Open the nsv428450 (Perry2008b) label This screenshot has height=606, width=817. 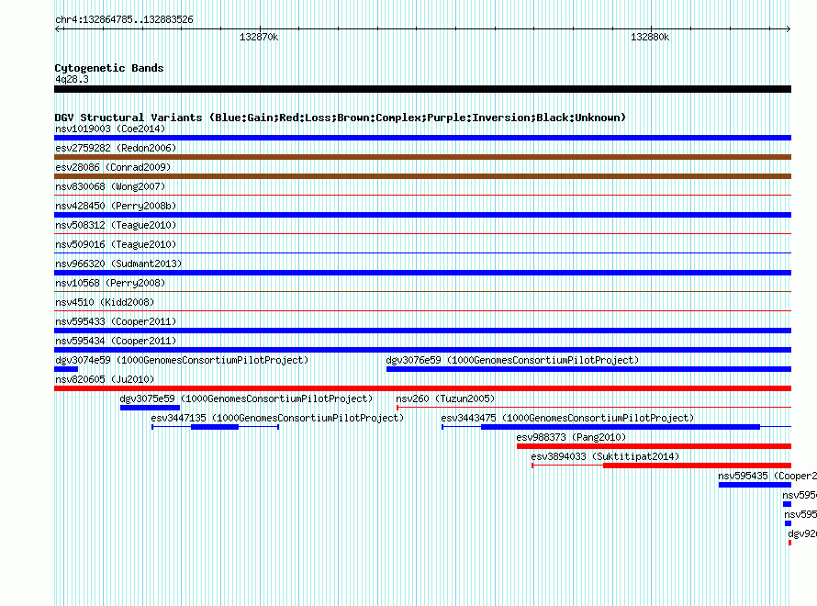116,206
